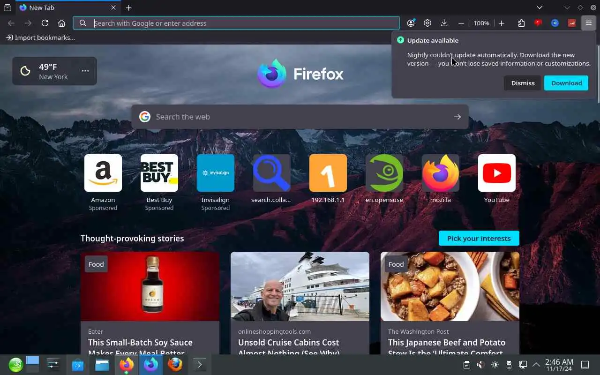The width and height of the screenshot is (600, 375).
Task: Open the Firefox account icon
Action: click(411, 23)
